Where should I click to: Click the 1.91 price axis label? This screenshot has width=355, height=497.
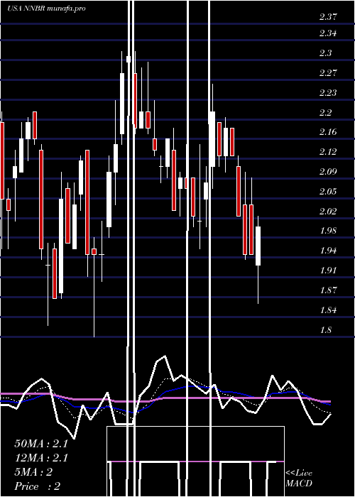click(x=327, y=271)
